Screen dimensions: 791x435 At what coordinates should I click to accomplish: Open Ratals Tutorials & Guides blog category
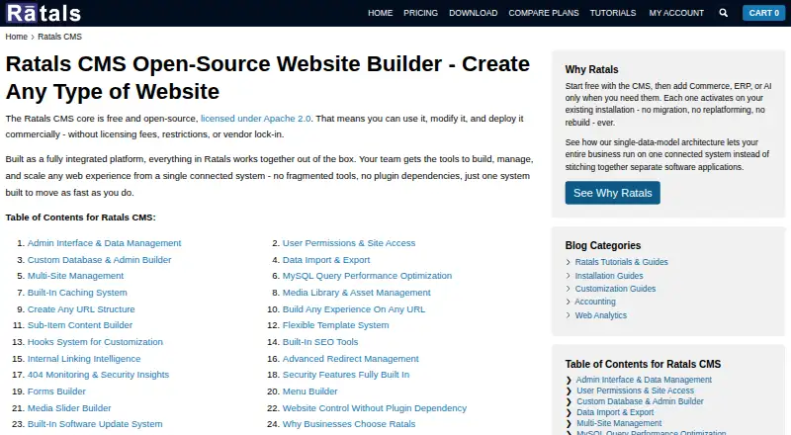622,262
